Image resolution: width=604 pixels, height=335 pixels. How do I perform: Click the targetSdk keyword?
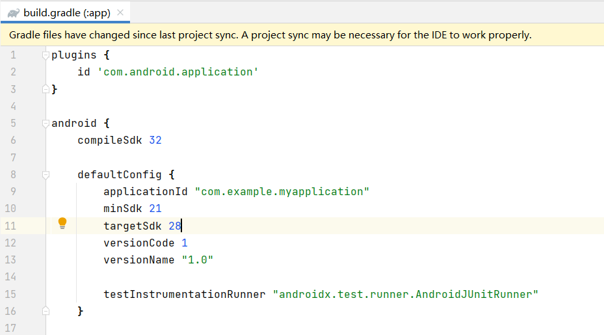pos(133,226)
